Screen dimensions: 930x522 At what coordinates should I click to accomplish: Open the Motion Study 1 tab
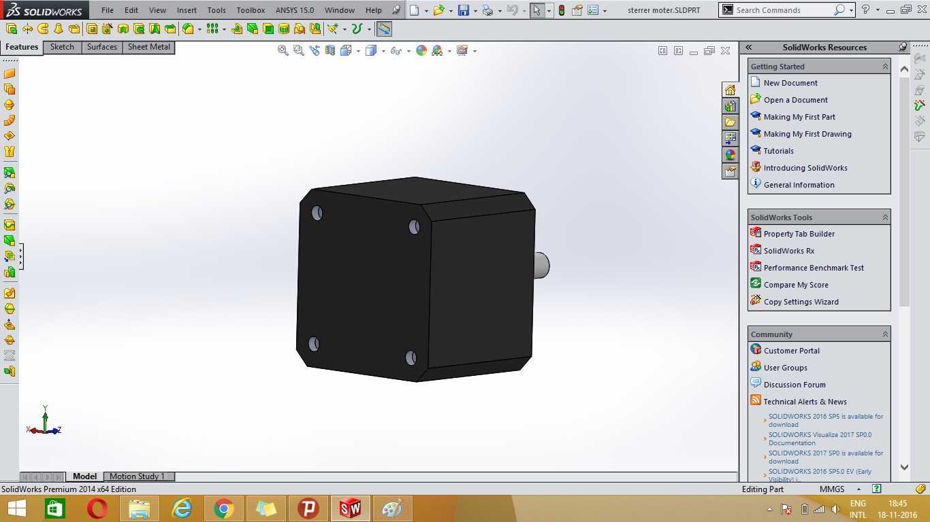pyautogui.click(x=139, y=476)
